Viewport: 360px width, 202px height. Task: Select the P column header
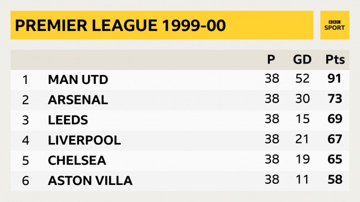click(x=271, y=60)
